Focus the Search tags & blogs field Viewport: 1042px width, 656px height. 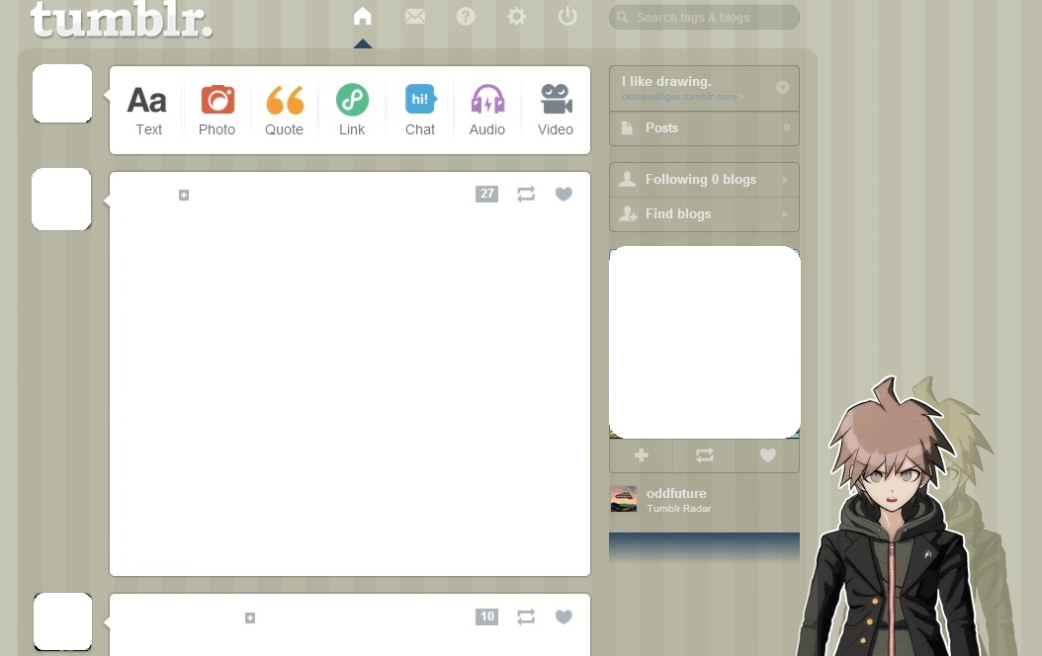coord(704,17)
